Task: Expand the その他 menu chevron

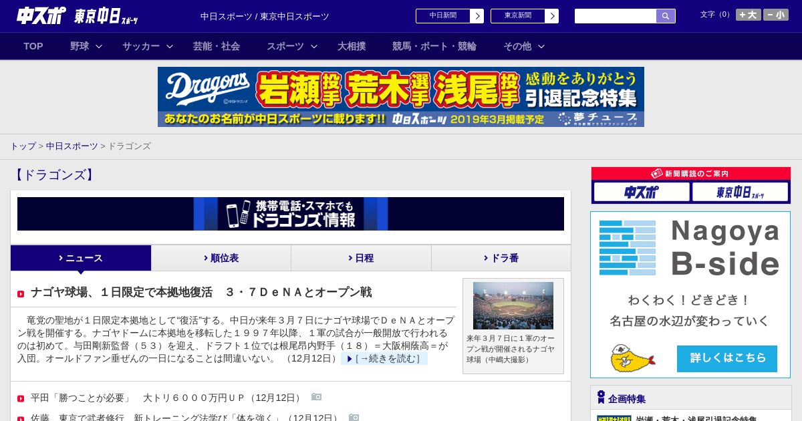Action: click(x=541, y=47)
